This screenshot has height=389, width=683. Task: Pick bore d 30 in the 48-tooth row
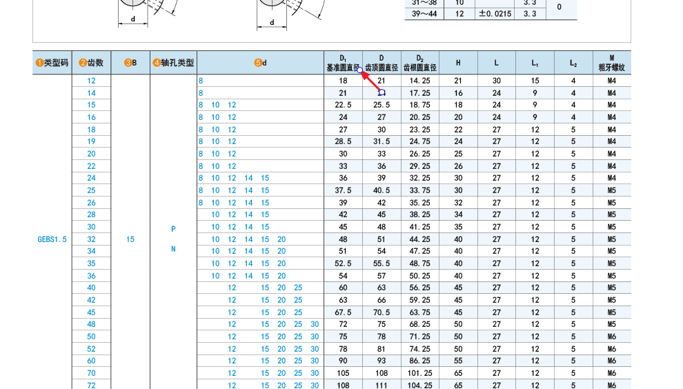pyautogui.click(x=315, y=325)
